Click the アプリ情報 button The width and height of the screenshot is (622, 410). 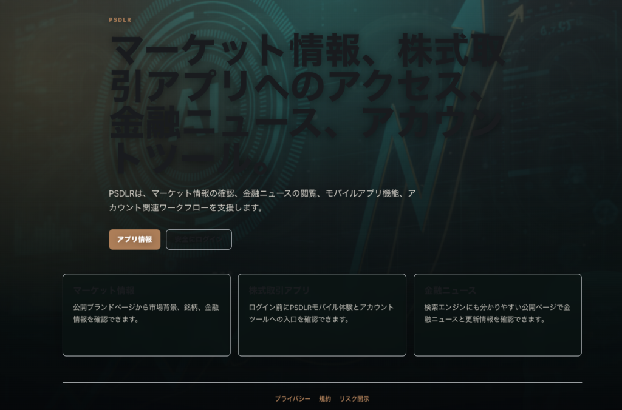[134, 239]
